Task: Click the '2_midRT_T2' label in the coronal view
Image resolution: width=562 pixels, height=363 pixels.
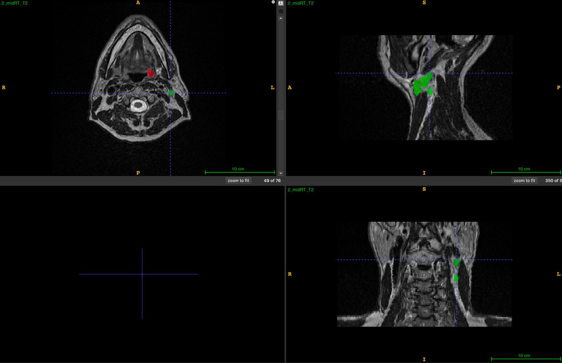Action: 300,190
